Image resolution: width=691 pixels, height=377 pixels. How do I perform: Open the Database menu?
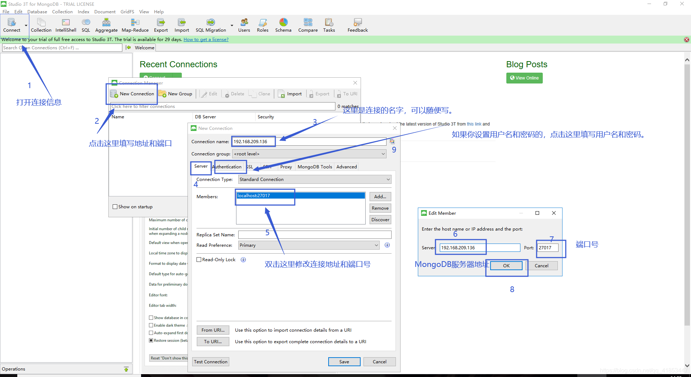[37, 12]
